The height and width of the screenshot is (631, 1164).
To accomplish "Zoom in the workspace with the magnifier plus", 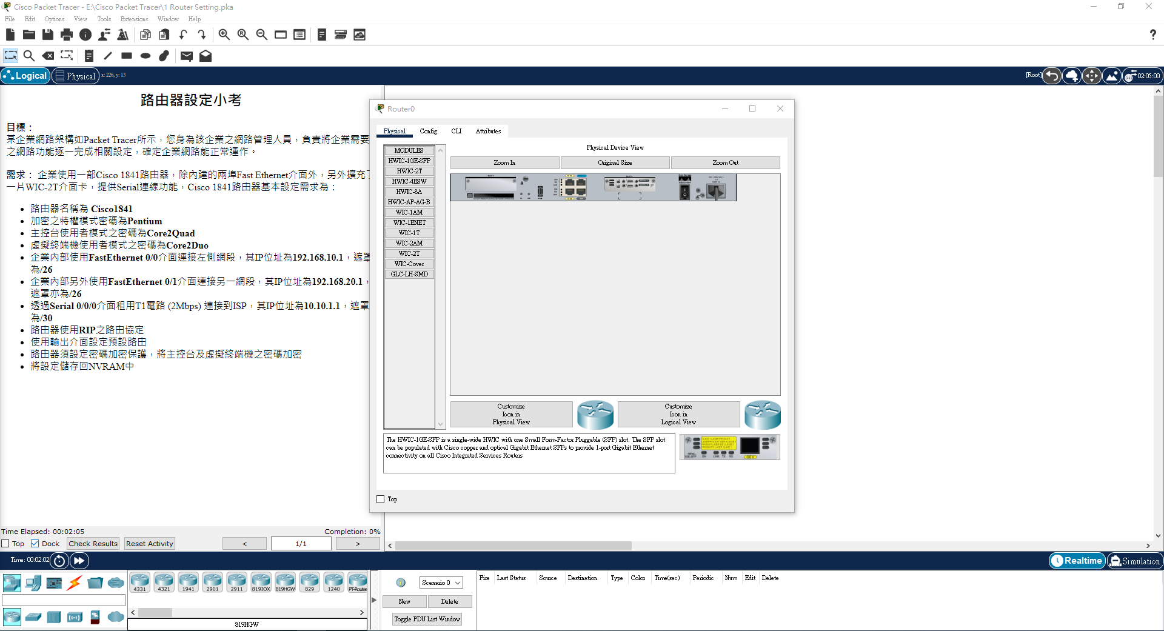I will point(224,35).
